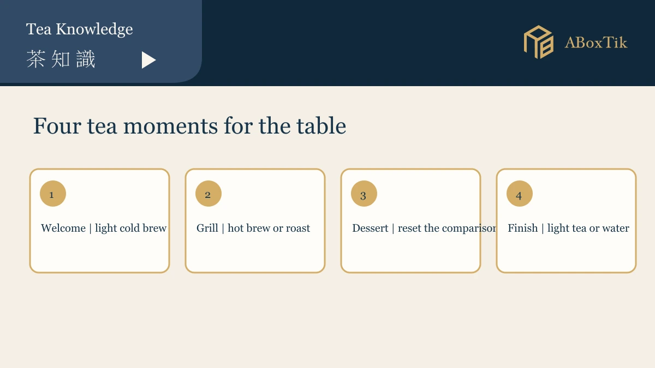The height and width of the screenshot is (368, 655).
Task: Open the second card about Grill
Action: click(255, 221)
